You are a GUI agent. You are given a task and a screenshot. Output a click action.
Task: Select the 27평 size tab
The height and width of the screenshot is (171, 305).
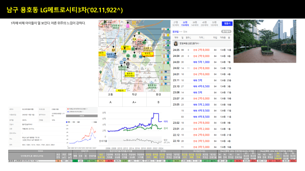pyautogui.click(x=176, y=24)
